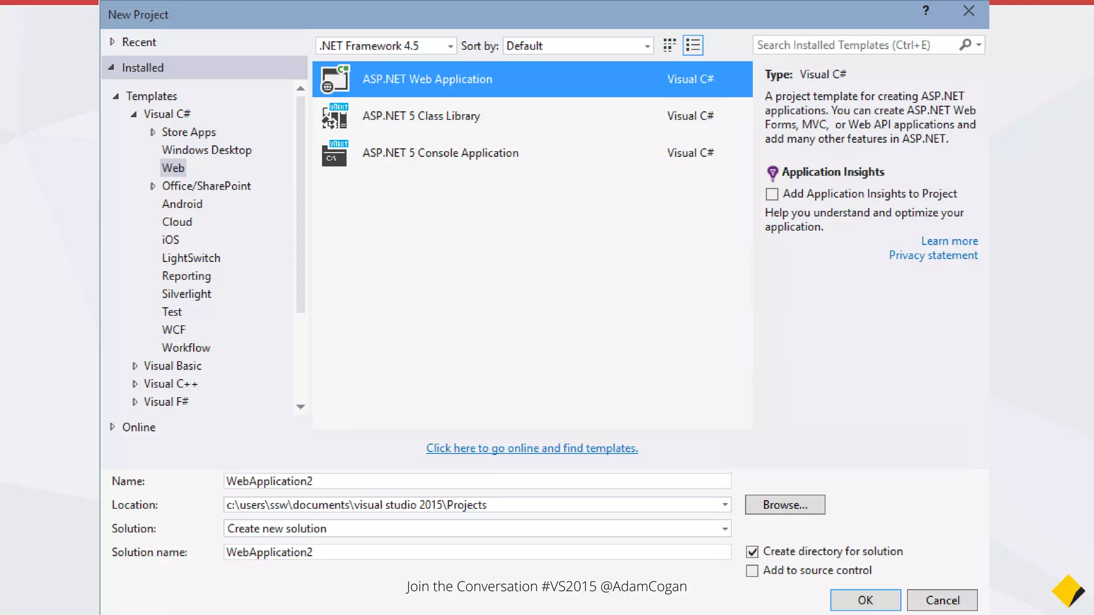Click the ASP.NET 5 Console Application icon
Screen dimensions: 1094x615
335,153
